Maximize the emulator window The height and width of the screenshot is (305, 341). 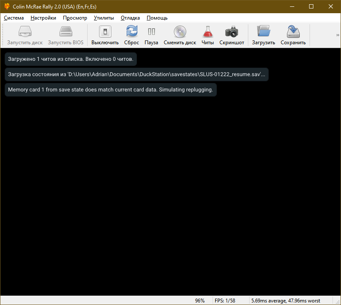[x=311, y=6]
